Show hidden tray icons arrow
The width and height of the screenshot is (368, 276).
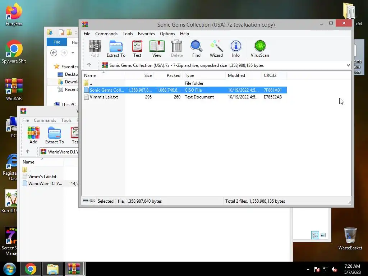[x=308, y=269]
